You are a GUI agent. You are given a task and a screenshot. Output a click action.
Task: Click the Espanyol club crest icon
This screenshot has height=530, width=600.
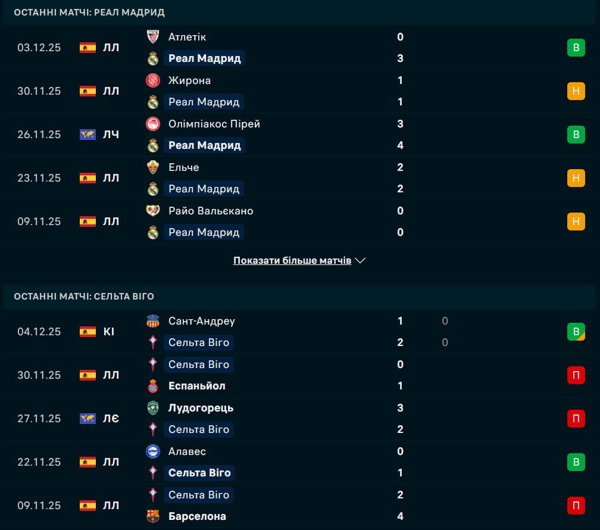(153, 386)
